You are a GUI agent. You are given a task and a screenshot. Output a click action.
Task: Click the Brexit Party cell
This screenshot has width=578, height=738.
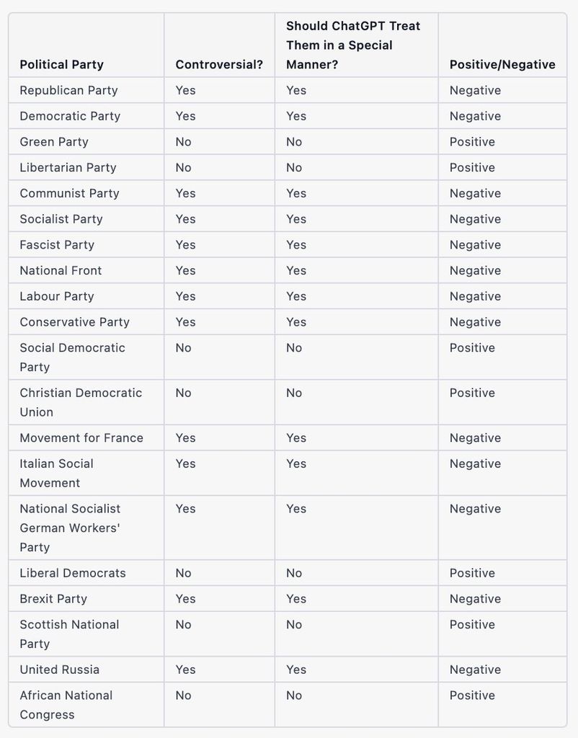coord(53,599)
